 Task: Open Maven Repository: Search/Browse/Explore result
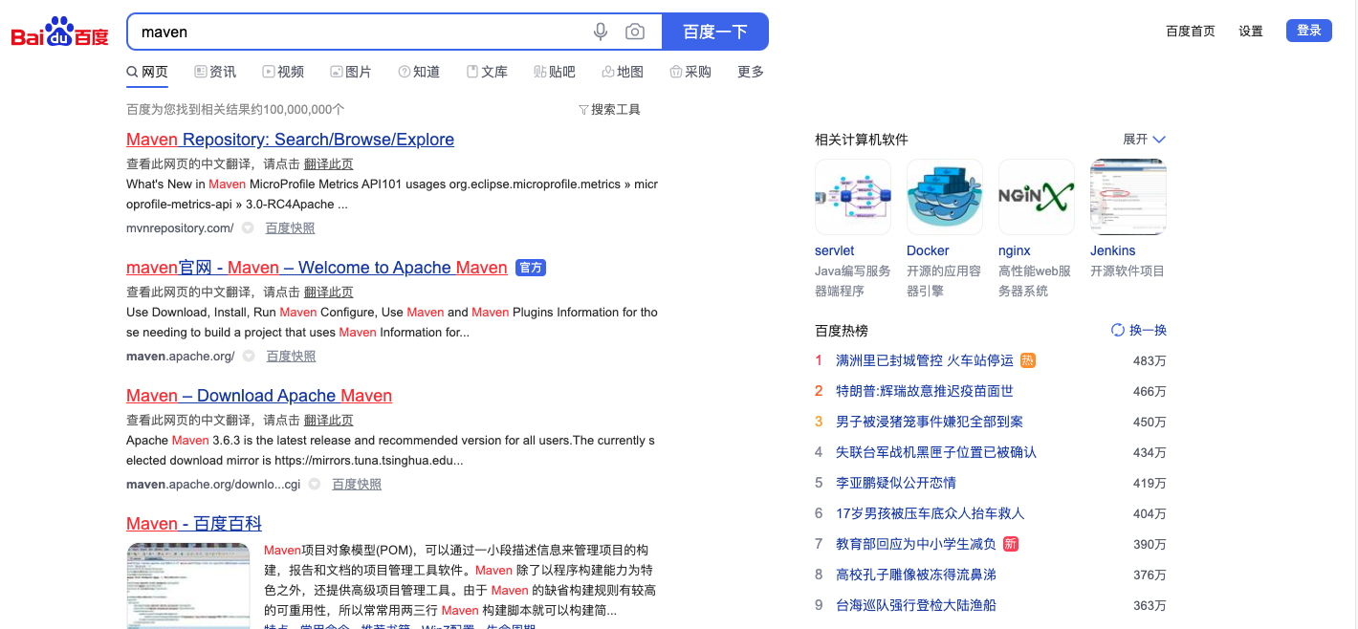coord(290,140)
